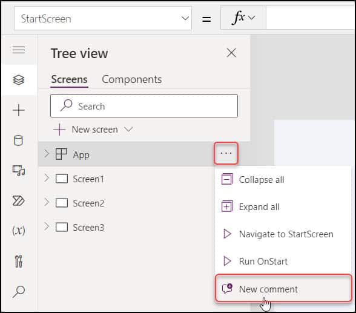Click the App ellipsis more button
The height and width of the screenshot is (313, 356).
(x=226, y=153)
